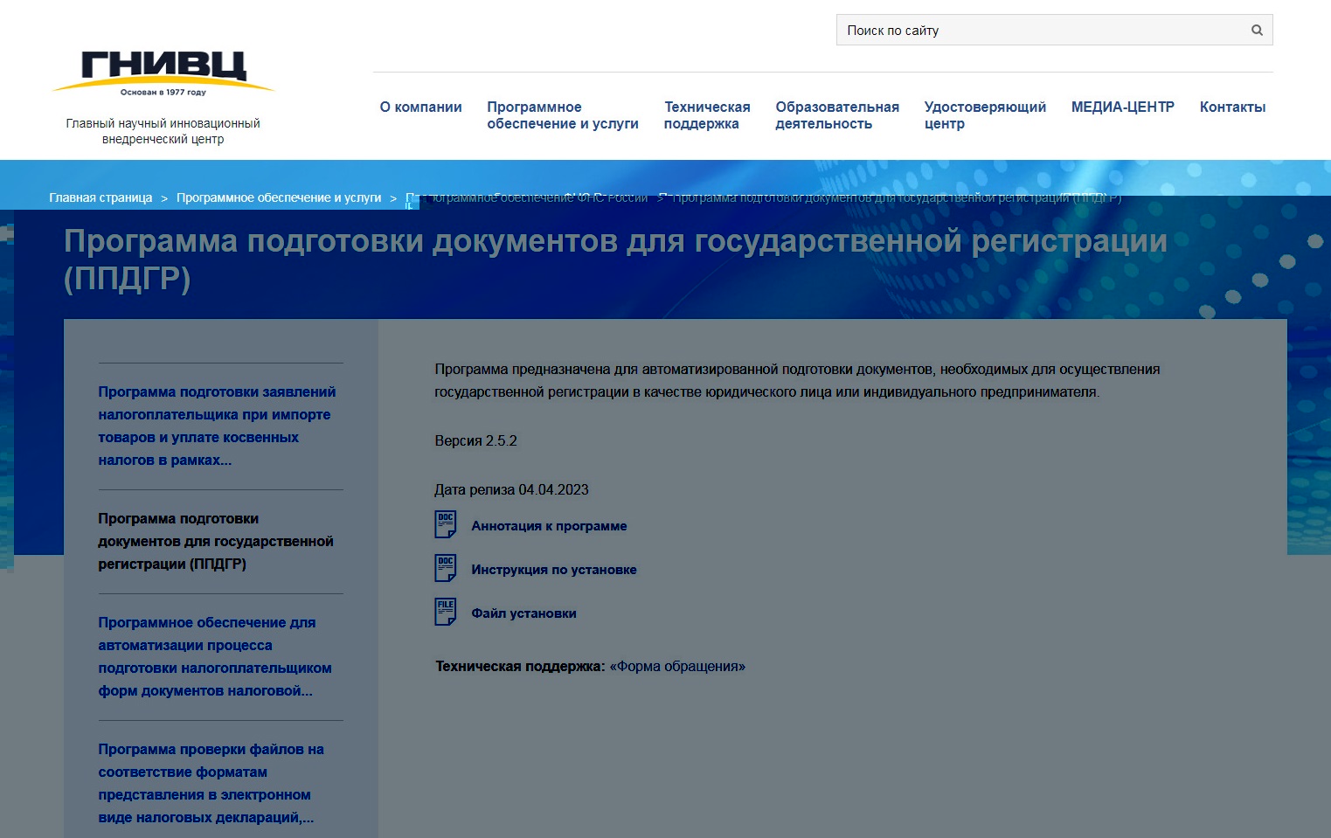Click the Дата релиза 04.04.2023 text
The image size is (1331, 838).
(511, 489)
